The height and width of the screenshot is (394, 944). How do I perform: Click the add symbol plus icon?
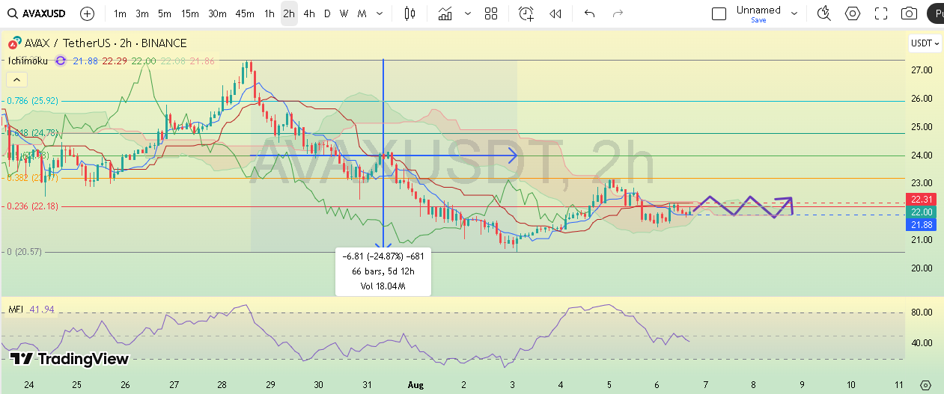[87, 13]
